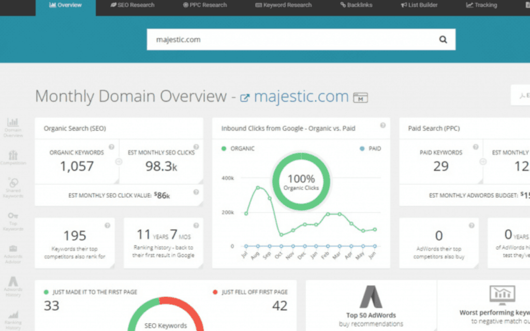This screenshot has width=530, height=331.
Task: Click the 29 Paid Keywords value
Action: (441, 166)
